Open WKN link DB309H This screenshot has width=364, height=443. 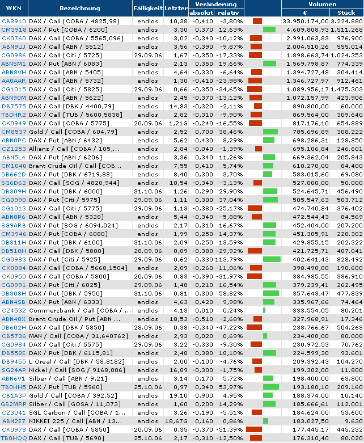coord(14,191)
